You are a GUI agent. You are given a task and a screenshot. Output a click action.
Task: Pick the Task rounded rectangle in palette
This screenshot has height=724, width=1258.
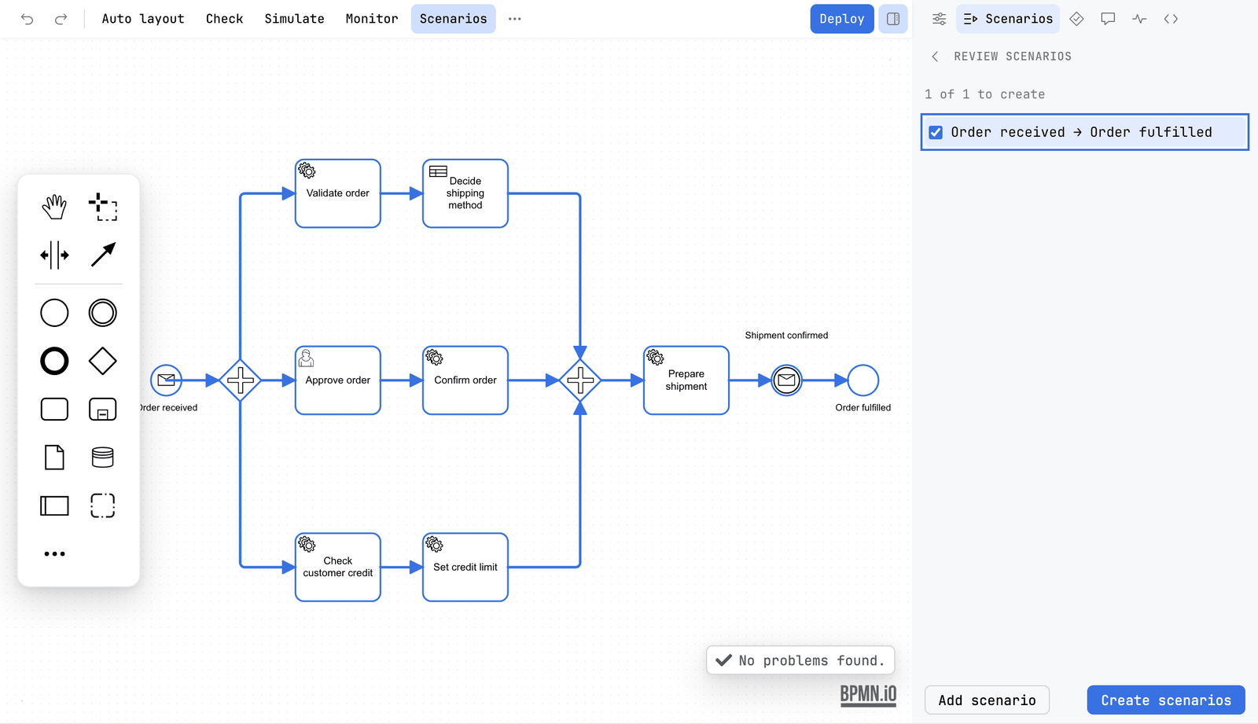click(54, 409)
